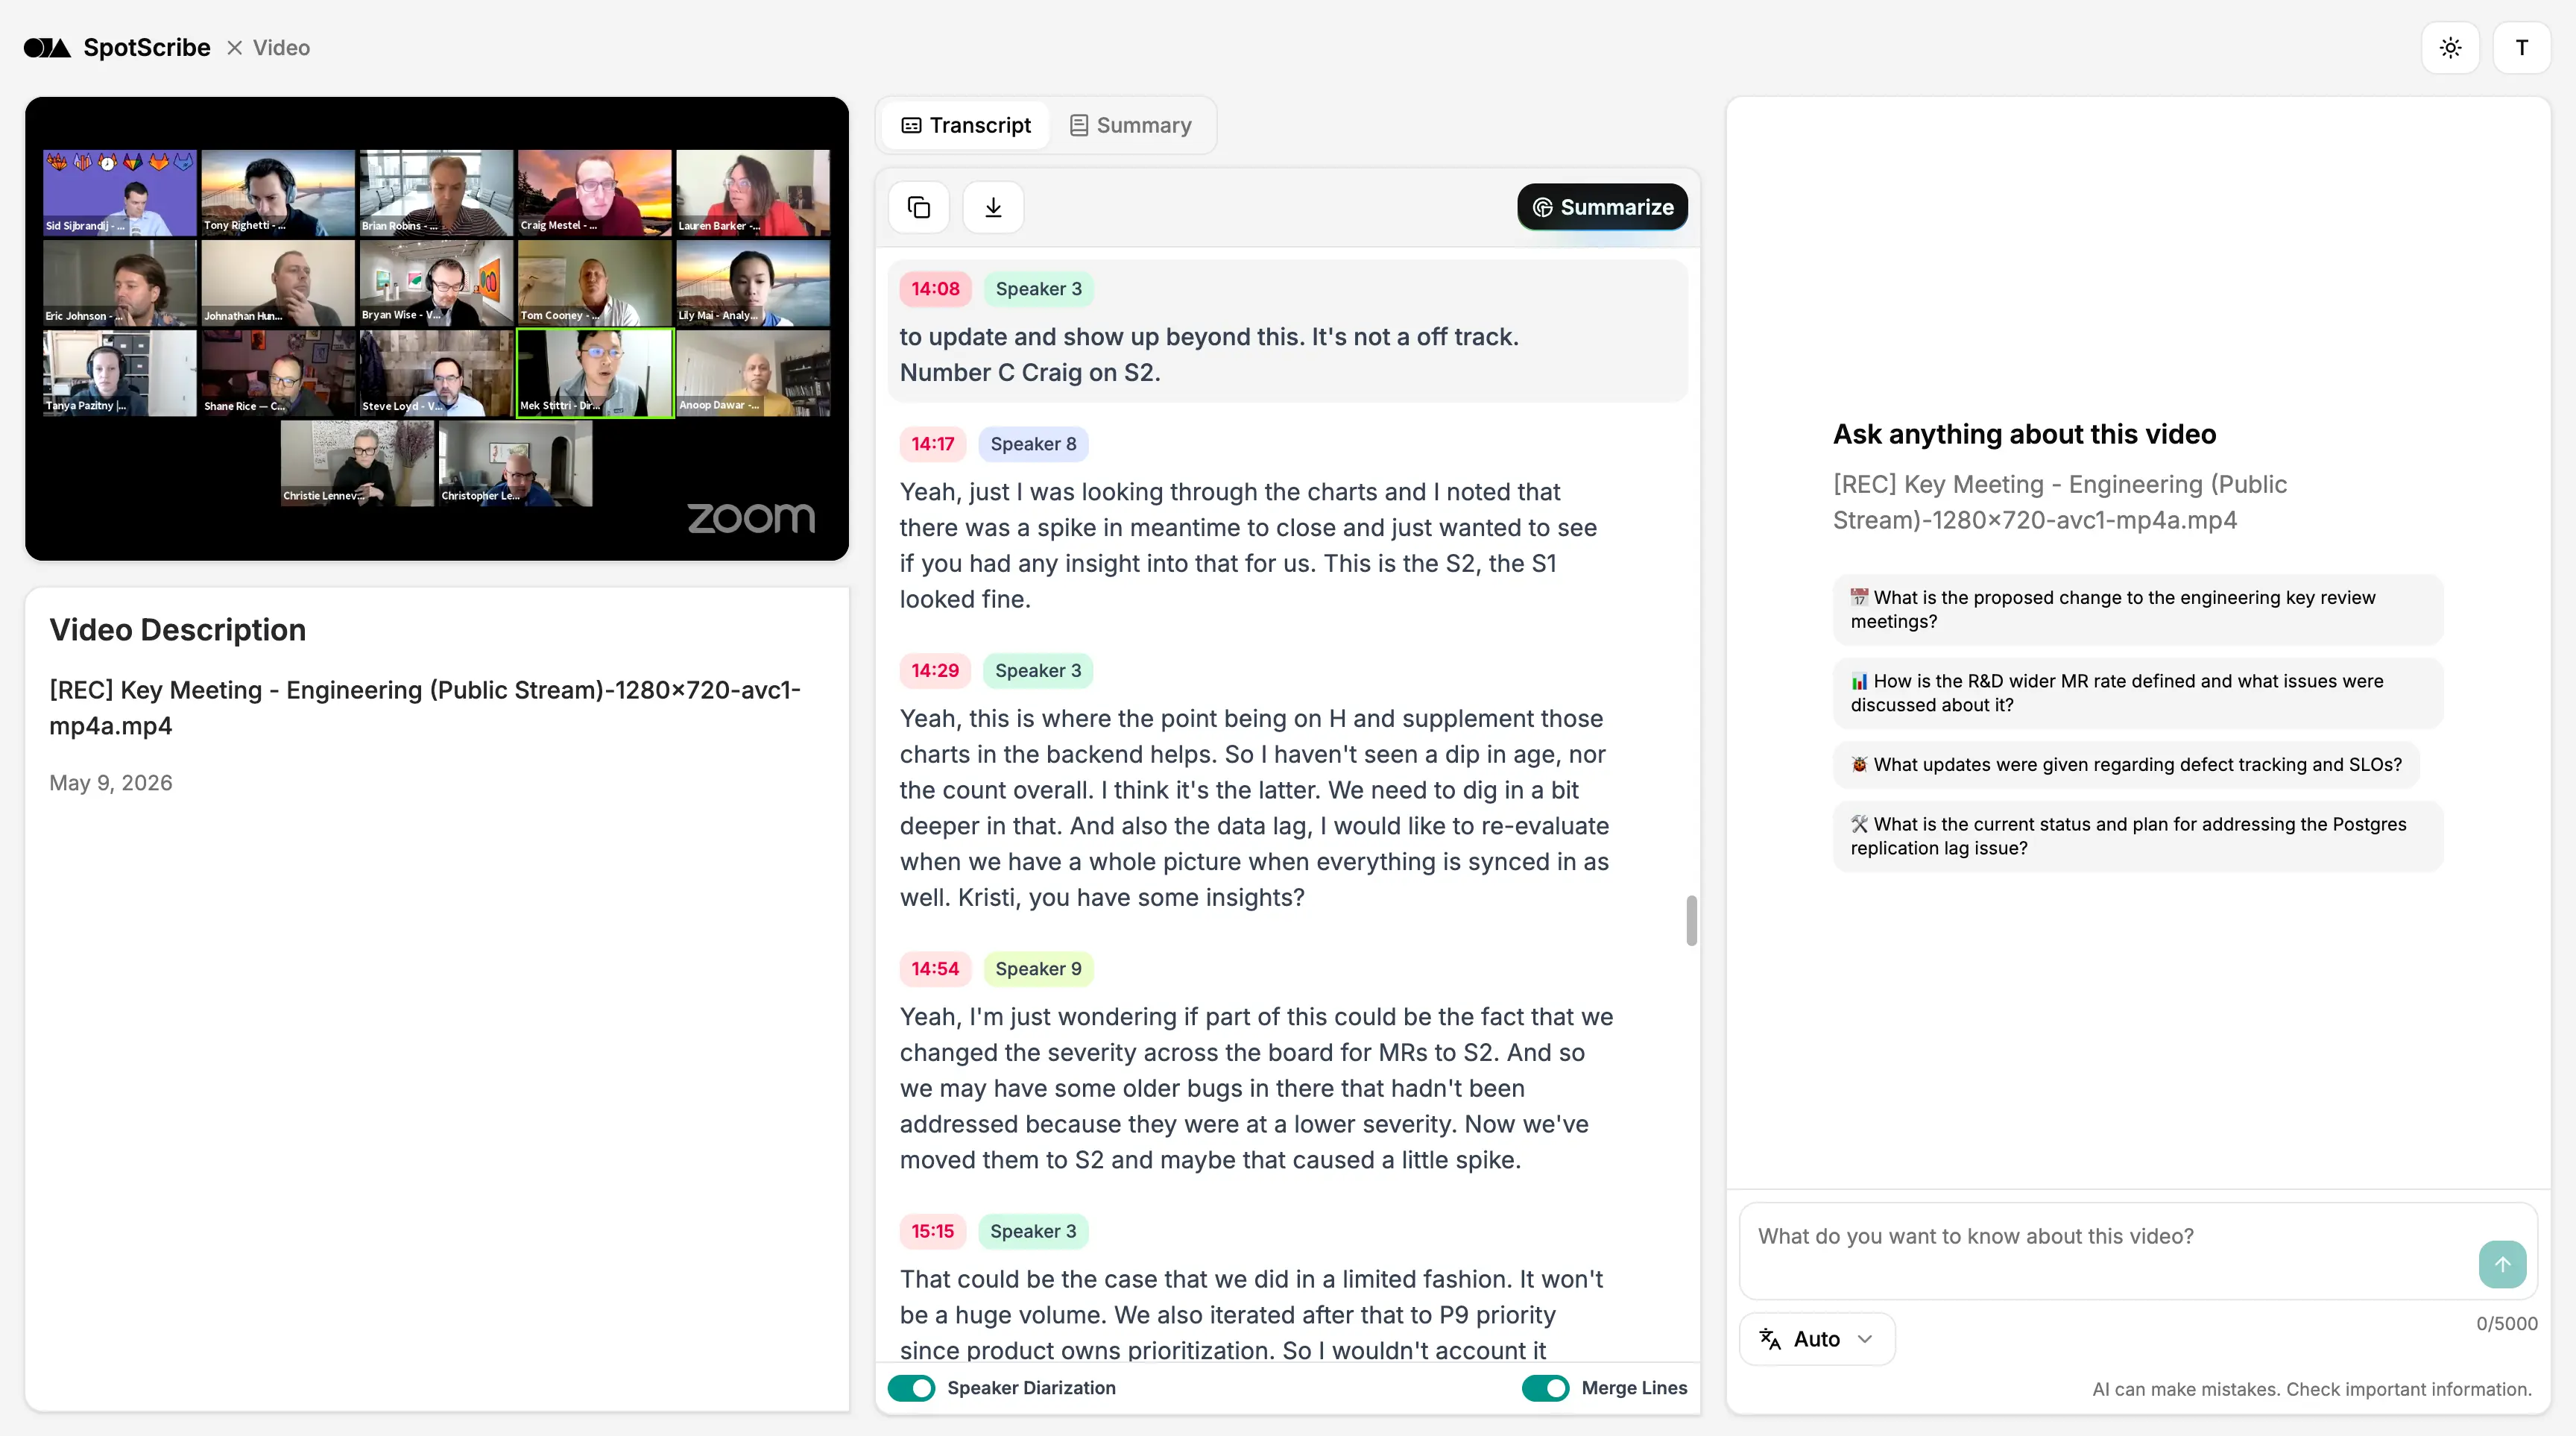Click Lauren Barker's video tile
The image size is (2576, 1436).
coord(753,193)
